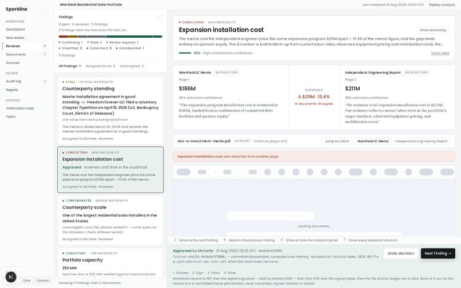Click Move to the next finding hint
Viewport: 461px width, 288px height.
coord(196,240)
